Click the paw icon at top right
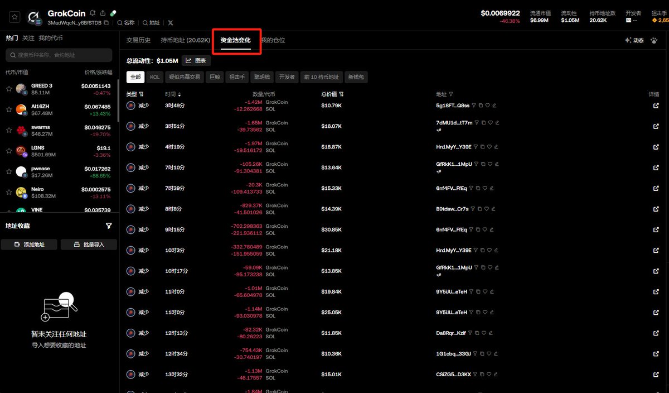The width and height of the screenshot is (669, 393). click(x=653, y=40)
